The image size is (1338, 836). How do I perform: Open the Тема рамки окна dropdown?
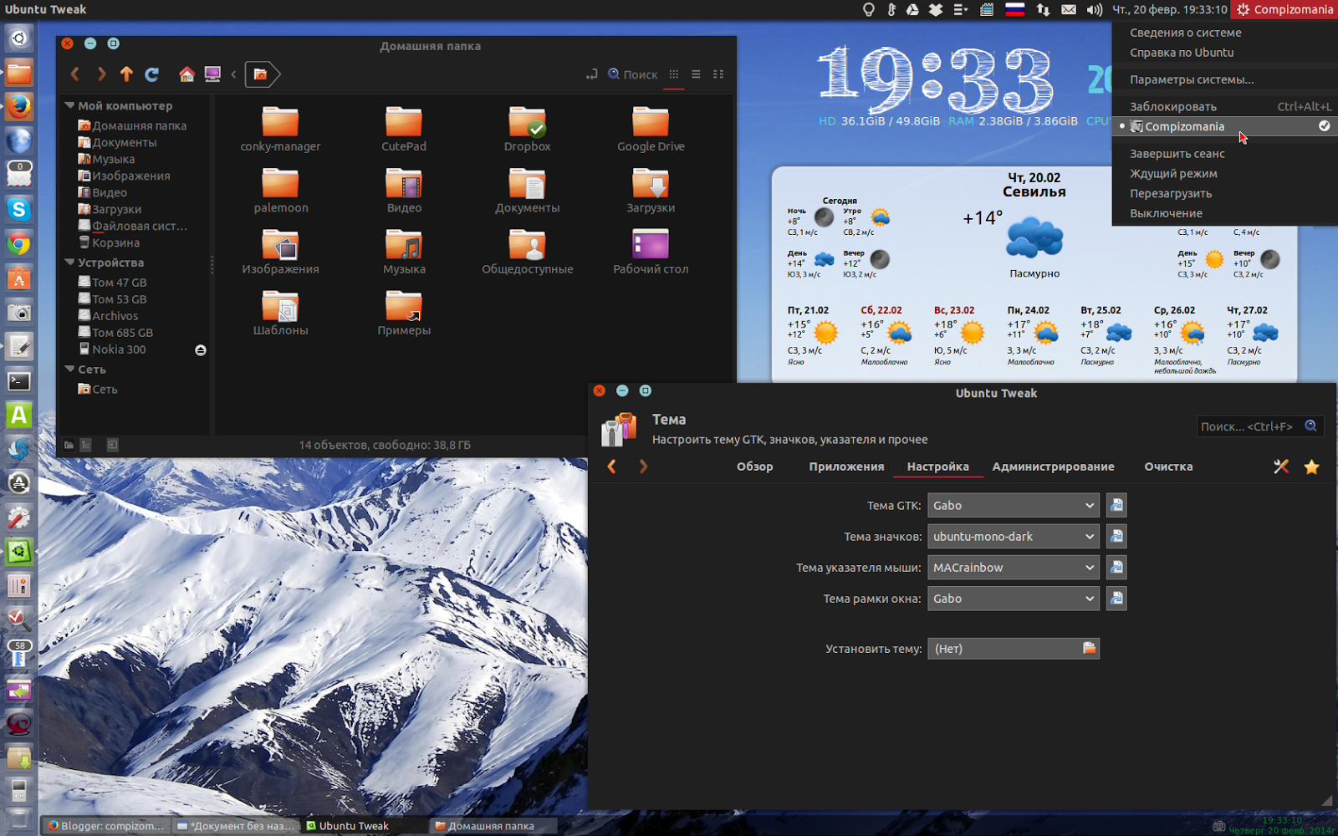coord(1013,599)
